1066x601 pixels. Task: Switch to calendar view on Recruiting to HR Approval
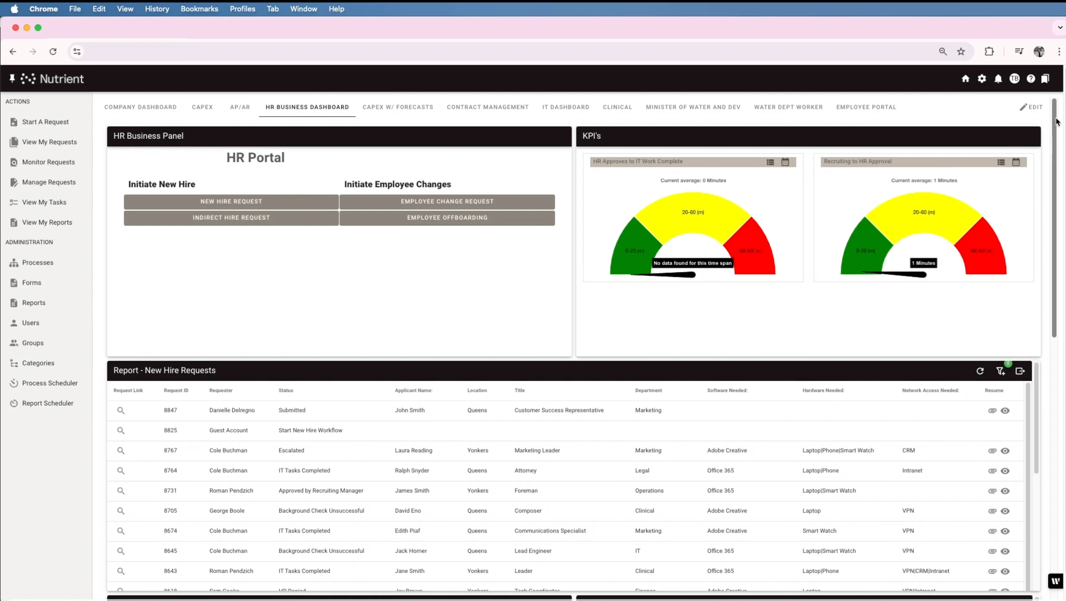(1017, 162)
